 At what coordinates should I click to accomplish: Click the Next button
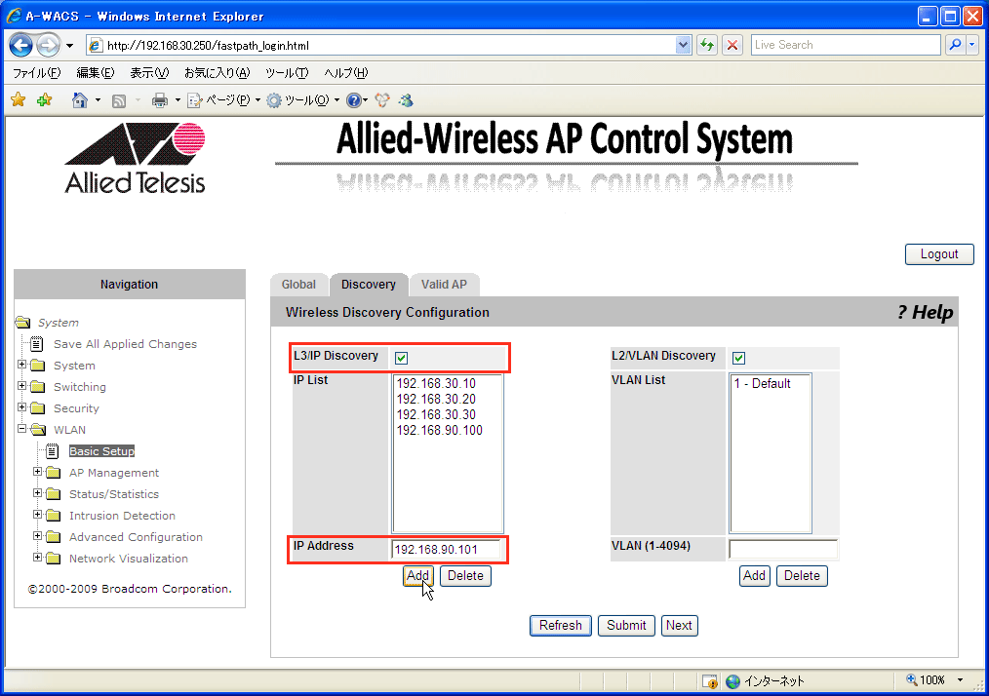(x=679, y=626)
